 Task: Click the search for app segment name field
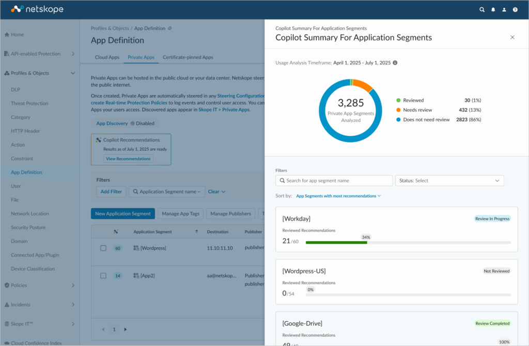pyautogui.click(x=334, y=181)
